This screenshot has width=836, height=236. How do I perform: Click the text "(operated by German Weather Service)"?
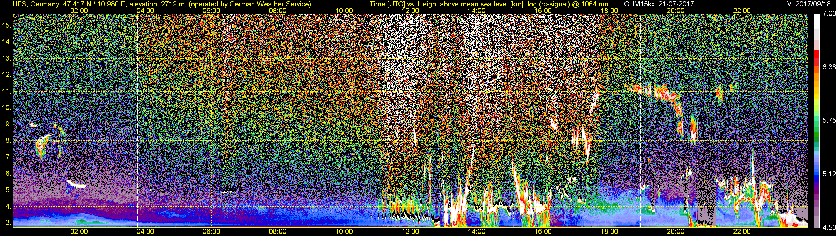tap(250, 4)
